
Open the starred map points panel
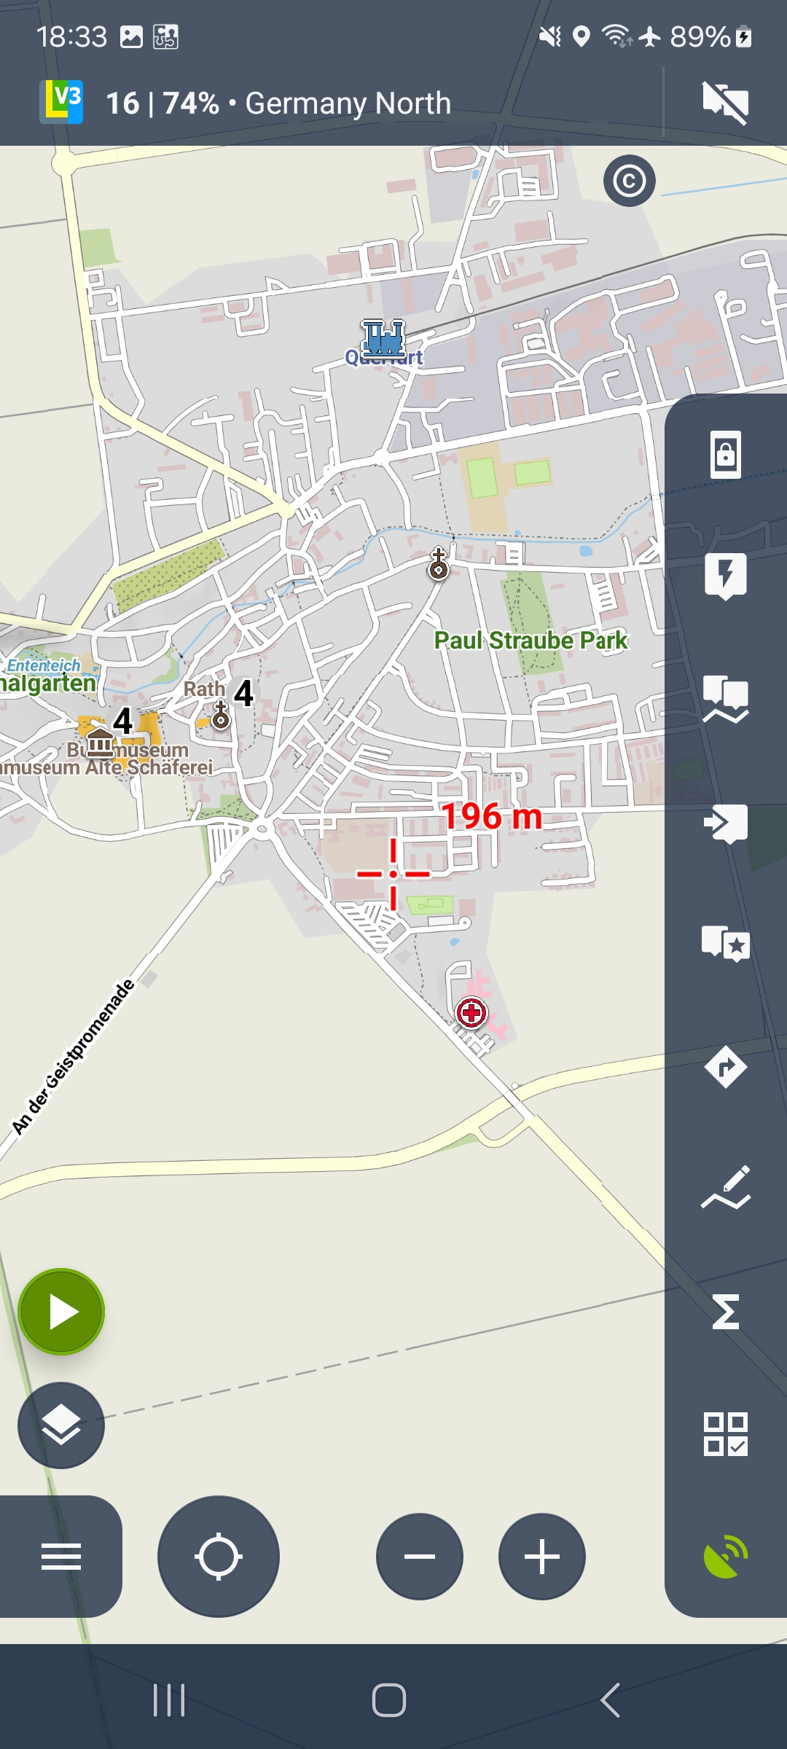point(726,944)
